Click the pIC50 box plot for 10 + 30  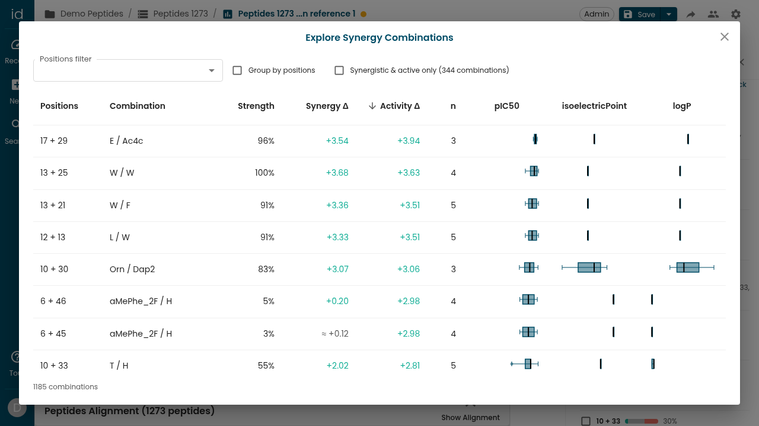click(x=529, y=267)
